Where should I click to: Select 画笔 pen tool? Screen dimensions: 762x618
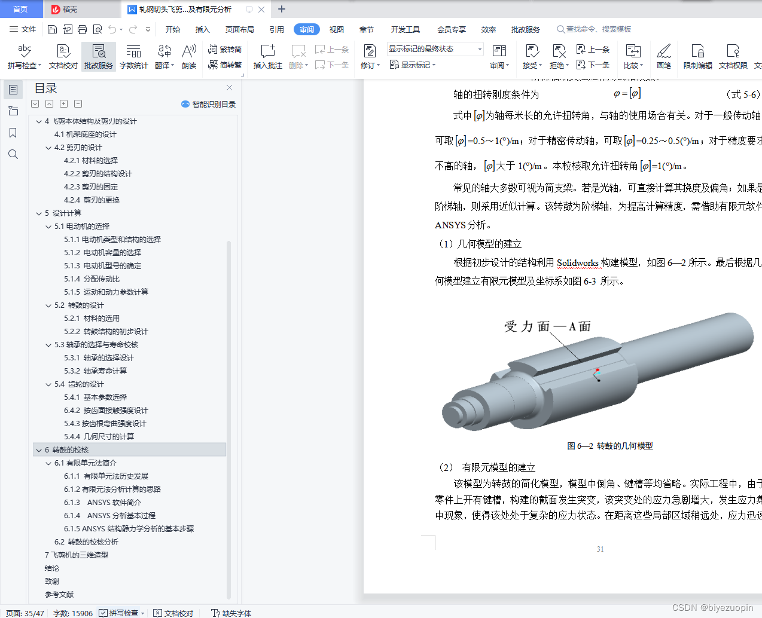click(664, 57)
